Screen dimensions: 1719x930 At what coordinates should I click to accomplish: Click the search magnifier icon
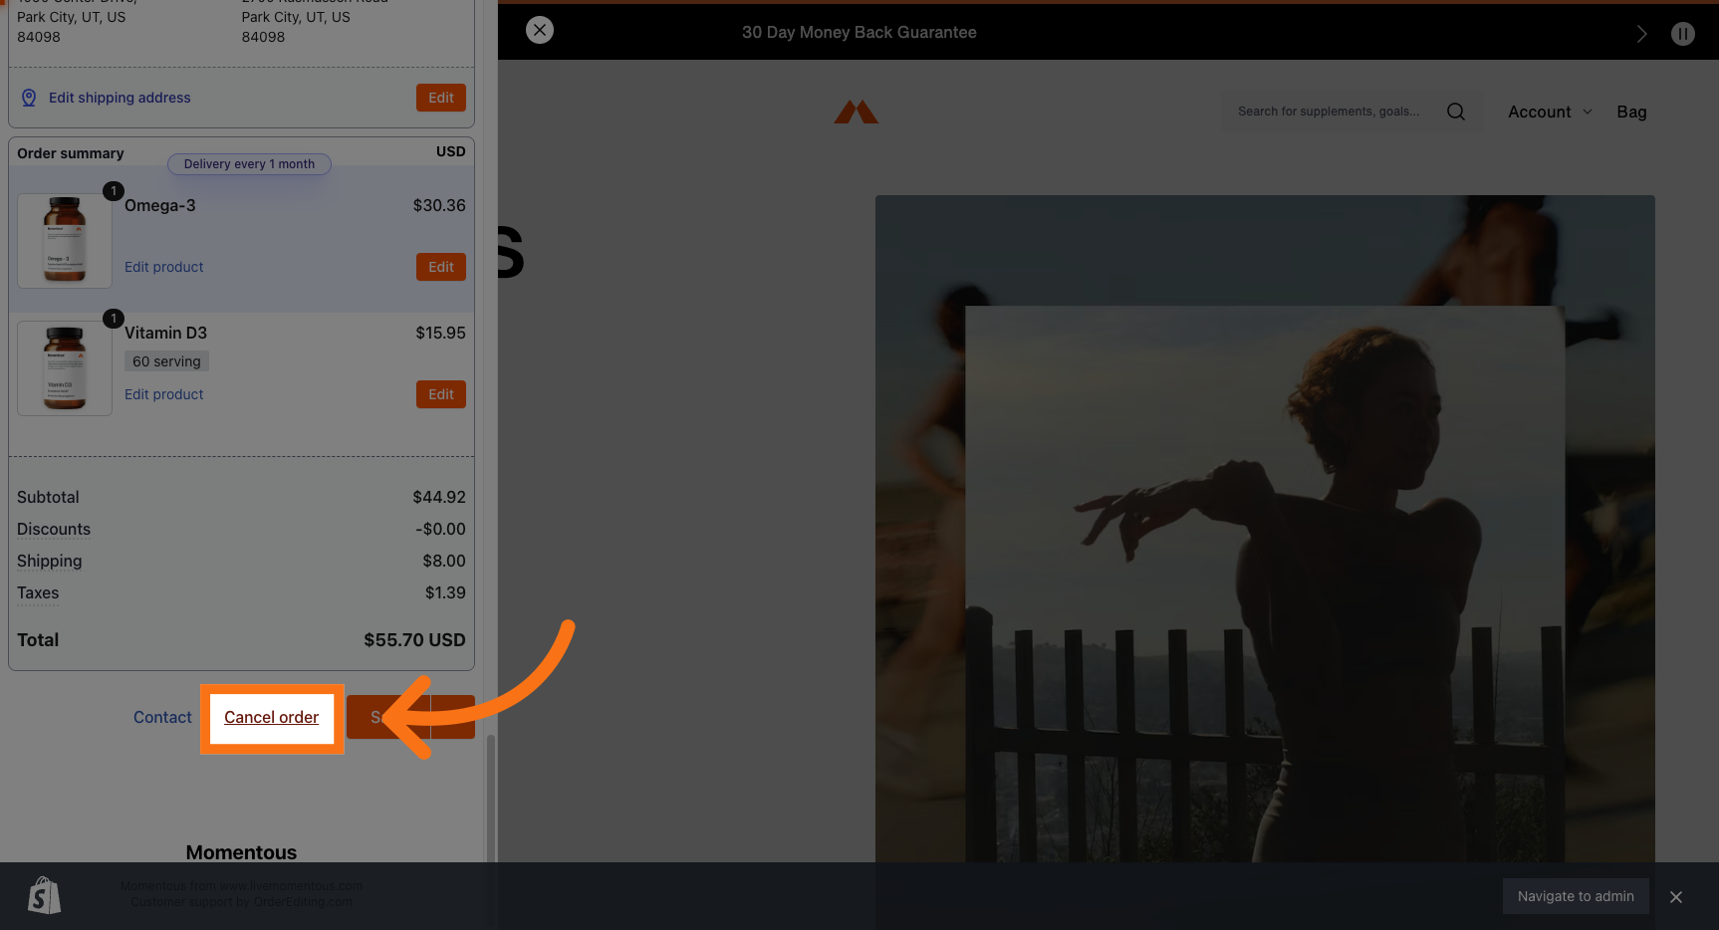1455,111
